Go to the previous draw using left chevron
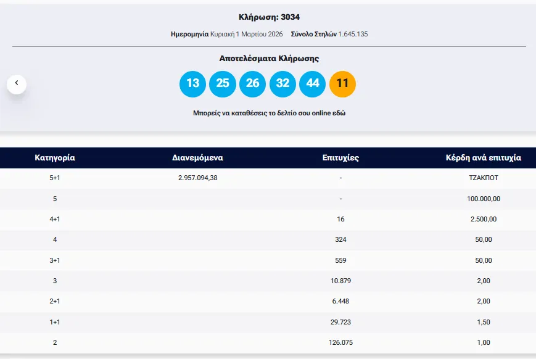This screenshot has width=536, height=359. [17, 83]
